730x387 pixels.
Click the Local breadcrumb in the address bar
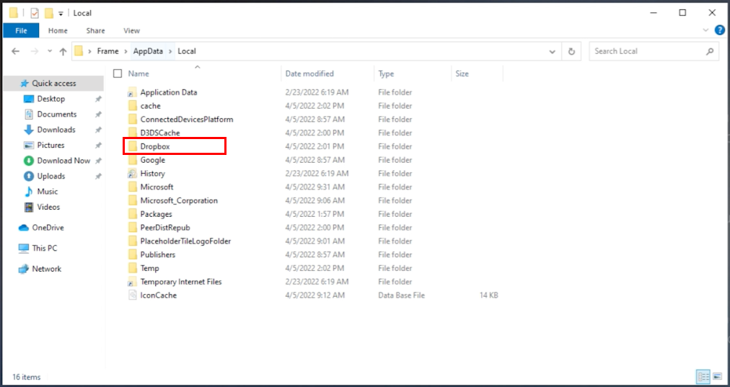click(186, 51)
